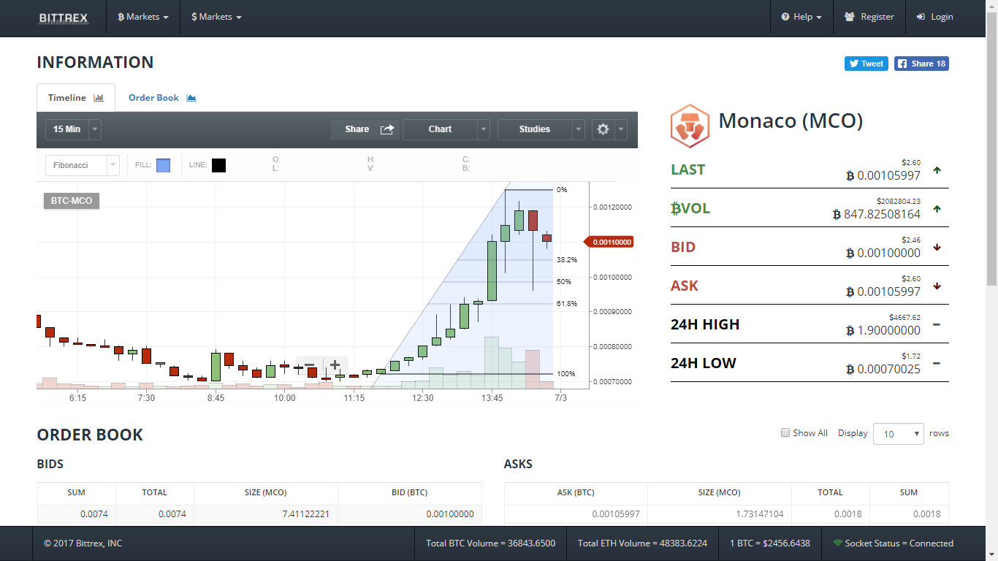Viewport: 998px width, 561px height.
Task: Change the Display rows dropdown
Action: coord(899,434)
